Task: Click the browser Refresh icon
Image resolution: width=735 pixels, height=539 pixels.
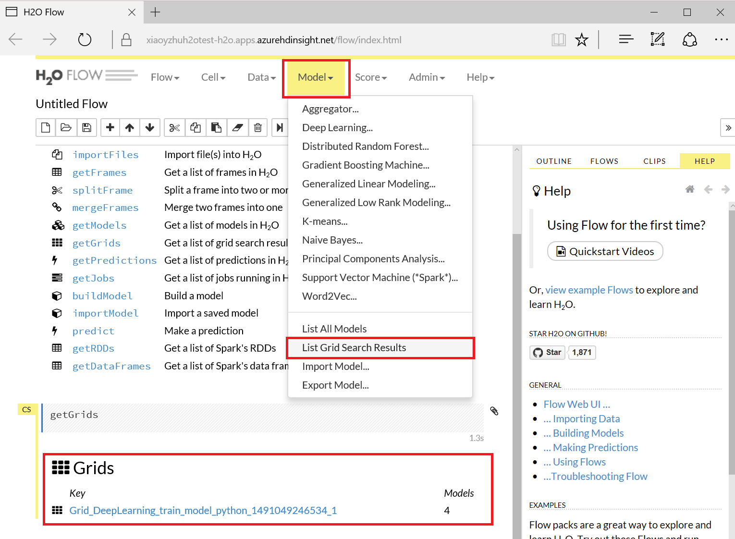Action: 85,39
